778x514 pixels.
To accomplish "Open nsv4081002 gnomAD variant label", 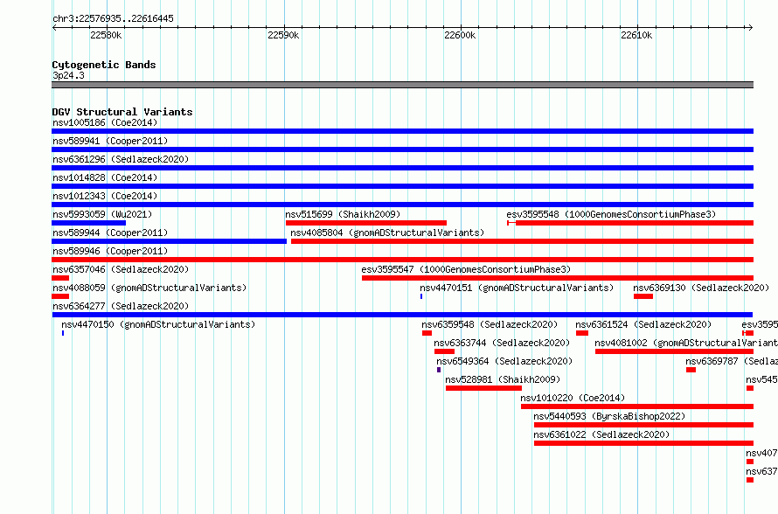I will tap(686, 343).
